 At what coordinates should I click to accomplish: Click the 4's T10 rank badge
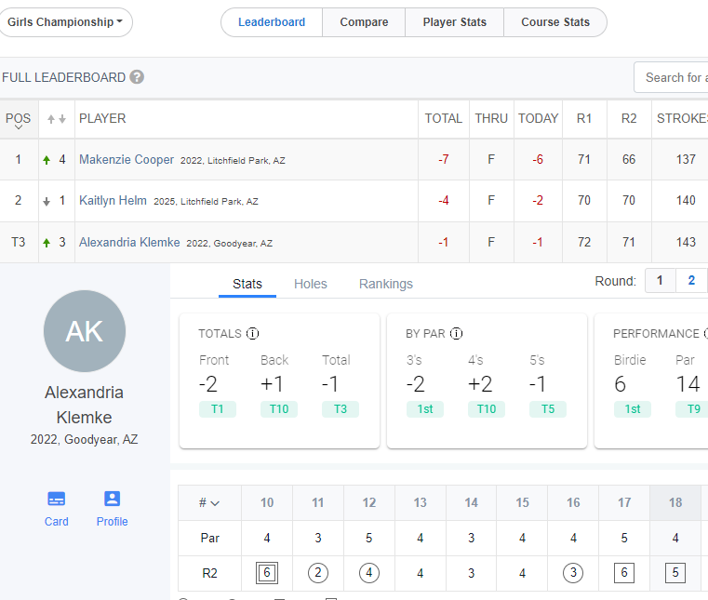[487, 409]
